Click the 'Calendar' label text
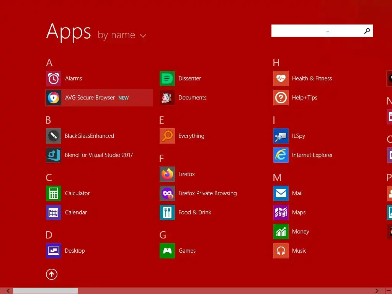Image resolution: width=392 pixels, height=294 pixels. point(76,212)
